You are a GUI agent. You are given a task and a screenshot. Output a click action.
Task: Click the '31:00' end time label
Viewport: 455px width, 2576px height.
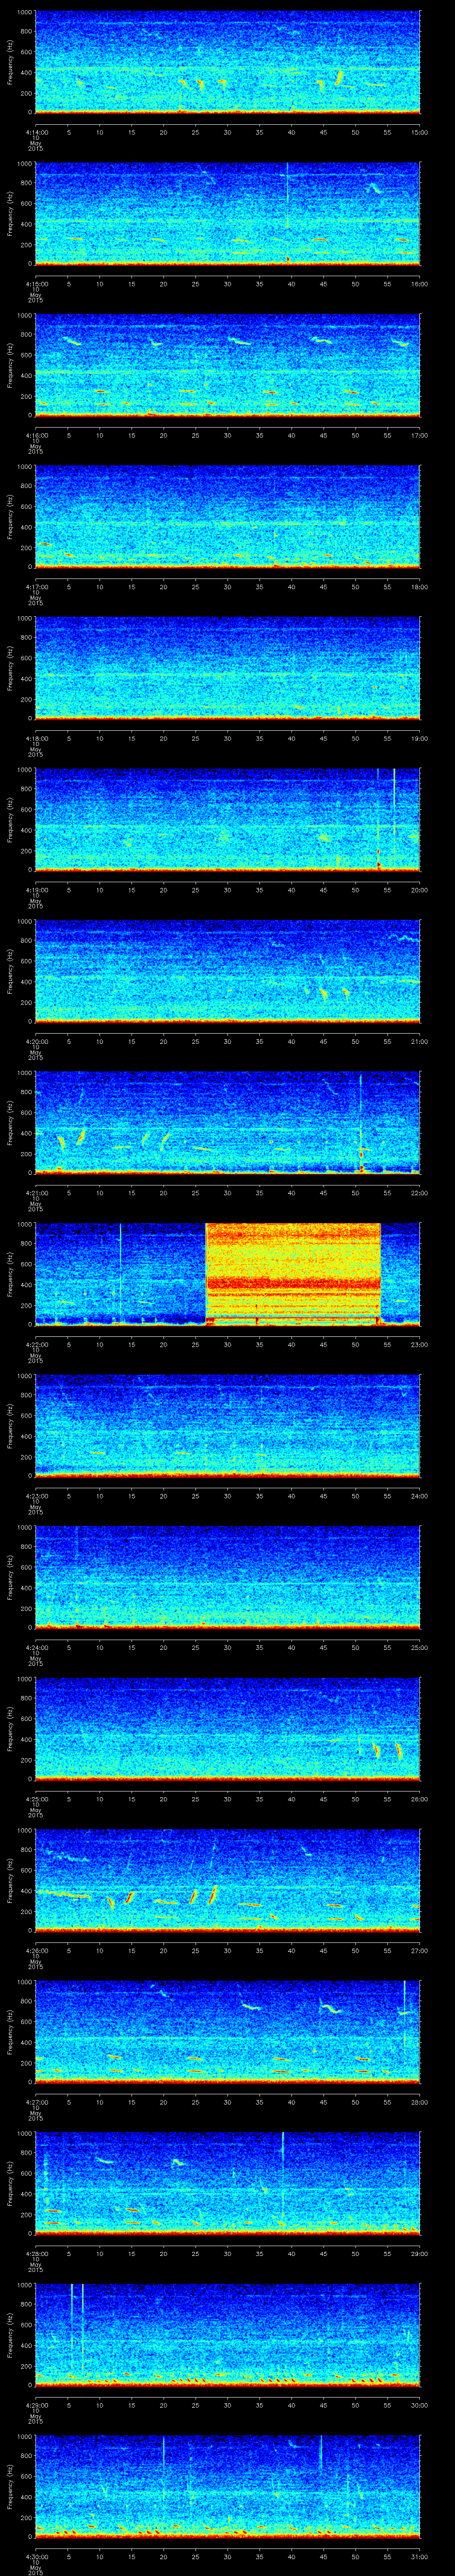point(420,2558)
